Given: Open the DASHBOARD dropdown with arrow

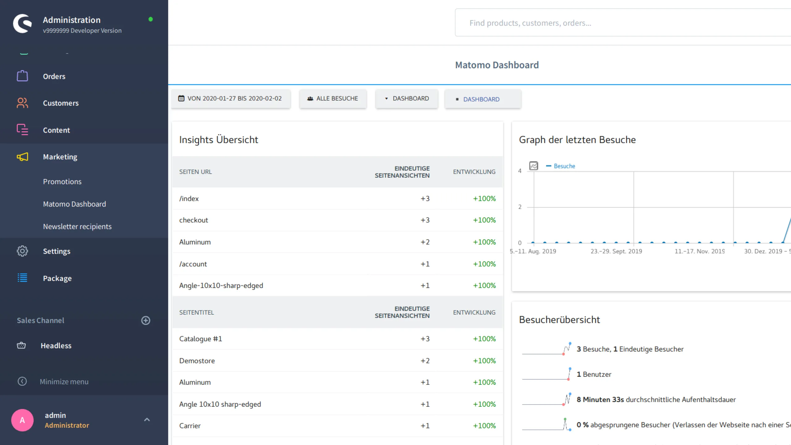Looking at the screenshot, I should 407,99.
